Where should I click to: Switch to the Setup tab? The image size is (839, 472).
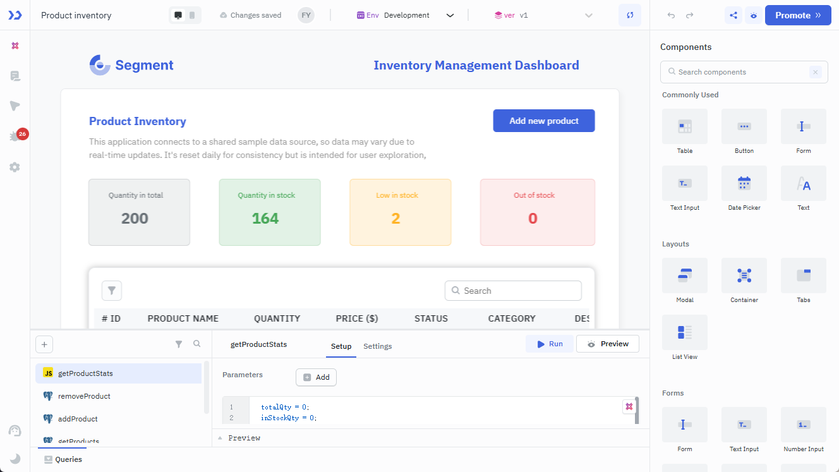click(341, 346)
